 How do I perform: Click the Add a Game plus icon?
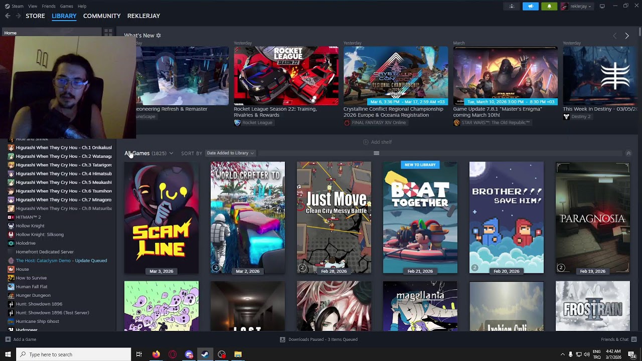[8, 339]
